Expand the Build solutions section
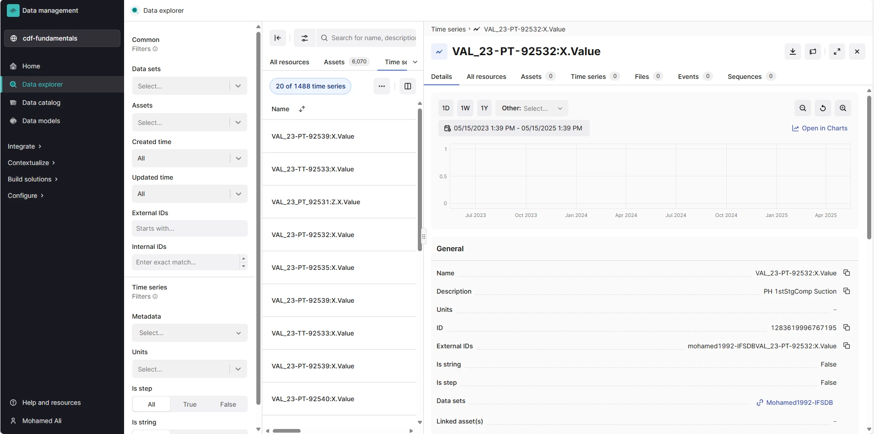The image size is (874, 434). (x=33, y=179)
